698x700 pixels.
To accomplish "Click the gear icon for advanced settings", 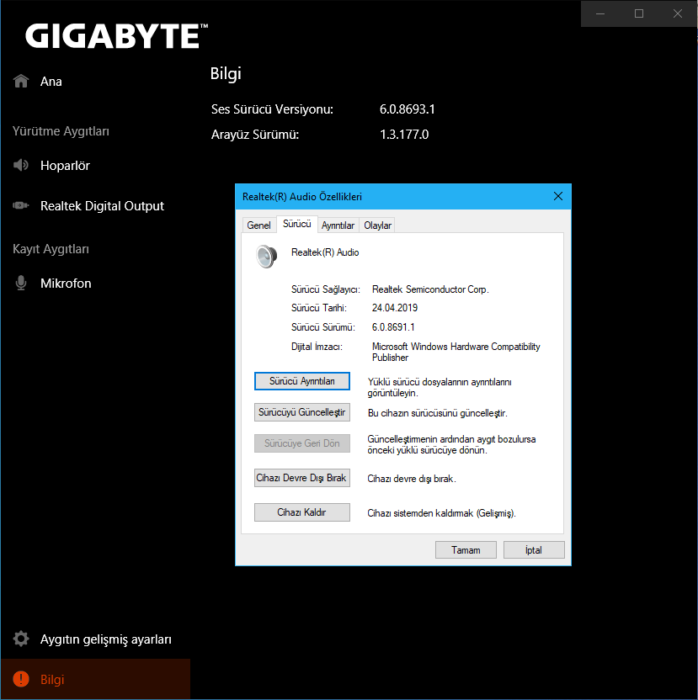I will click(21, 639).
